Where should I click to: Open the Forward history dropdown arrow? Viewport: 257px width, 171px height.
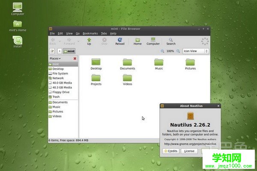pos(78,41)
